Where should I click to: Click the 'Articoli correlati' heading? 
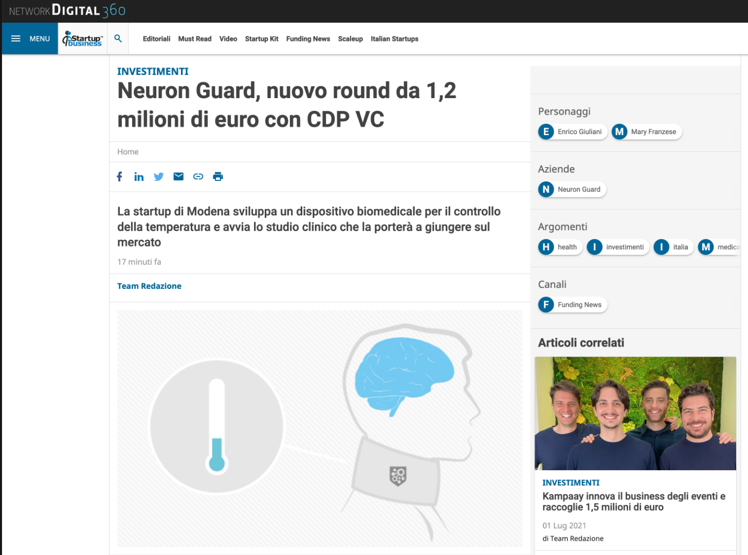tap(581, 343)
